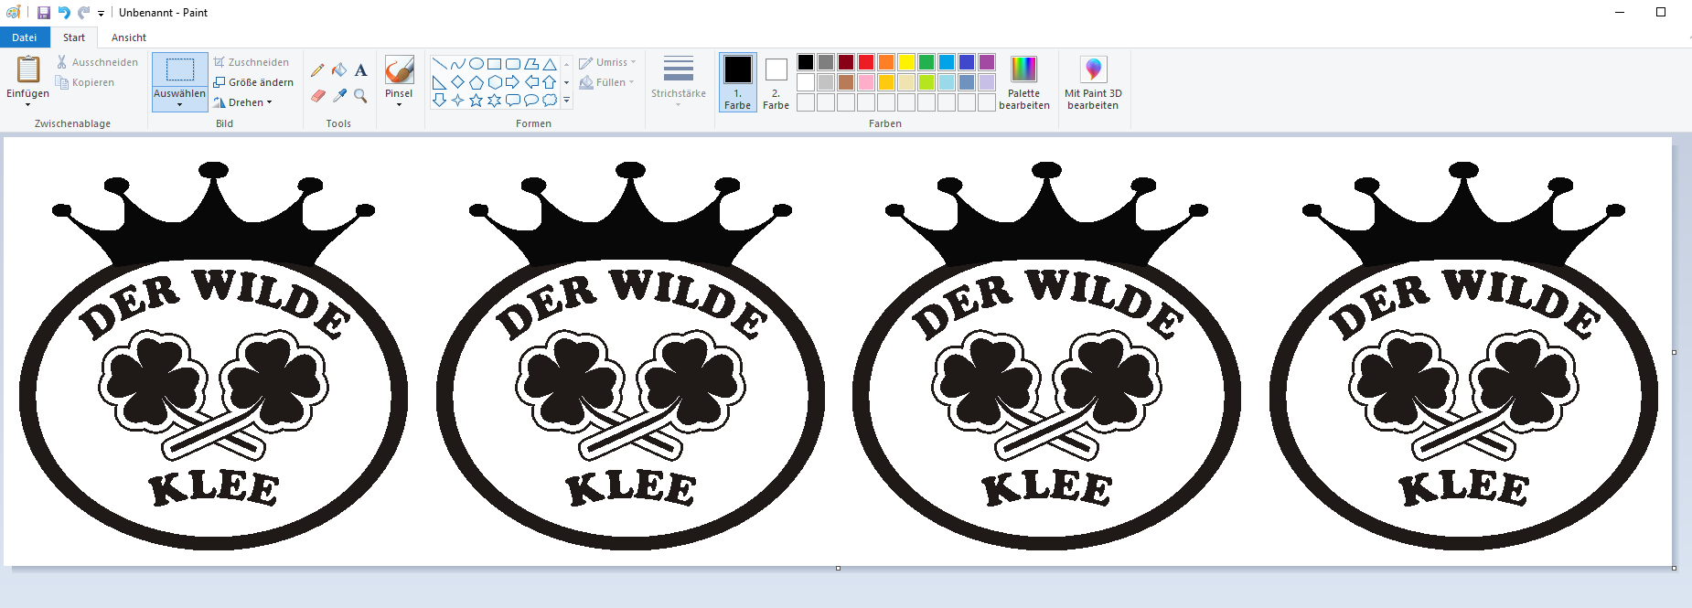
Task: Open the Datei menu
Action: point(25,37)
